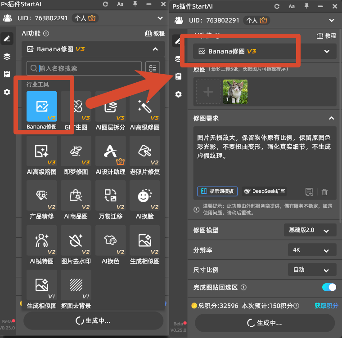
Task: Clear prompt with trash icon
Action: (x=324, y=192)
